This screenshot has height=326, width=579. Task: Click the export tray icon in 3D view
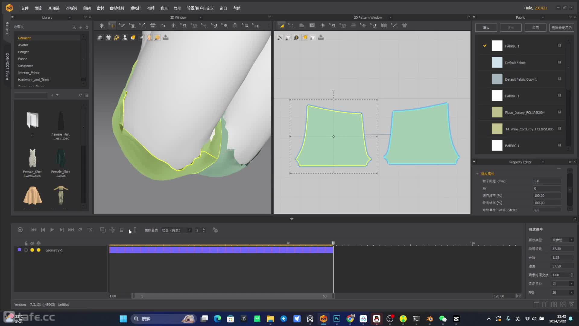click(166, 37)
